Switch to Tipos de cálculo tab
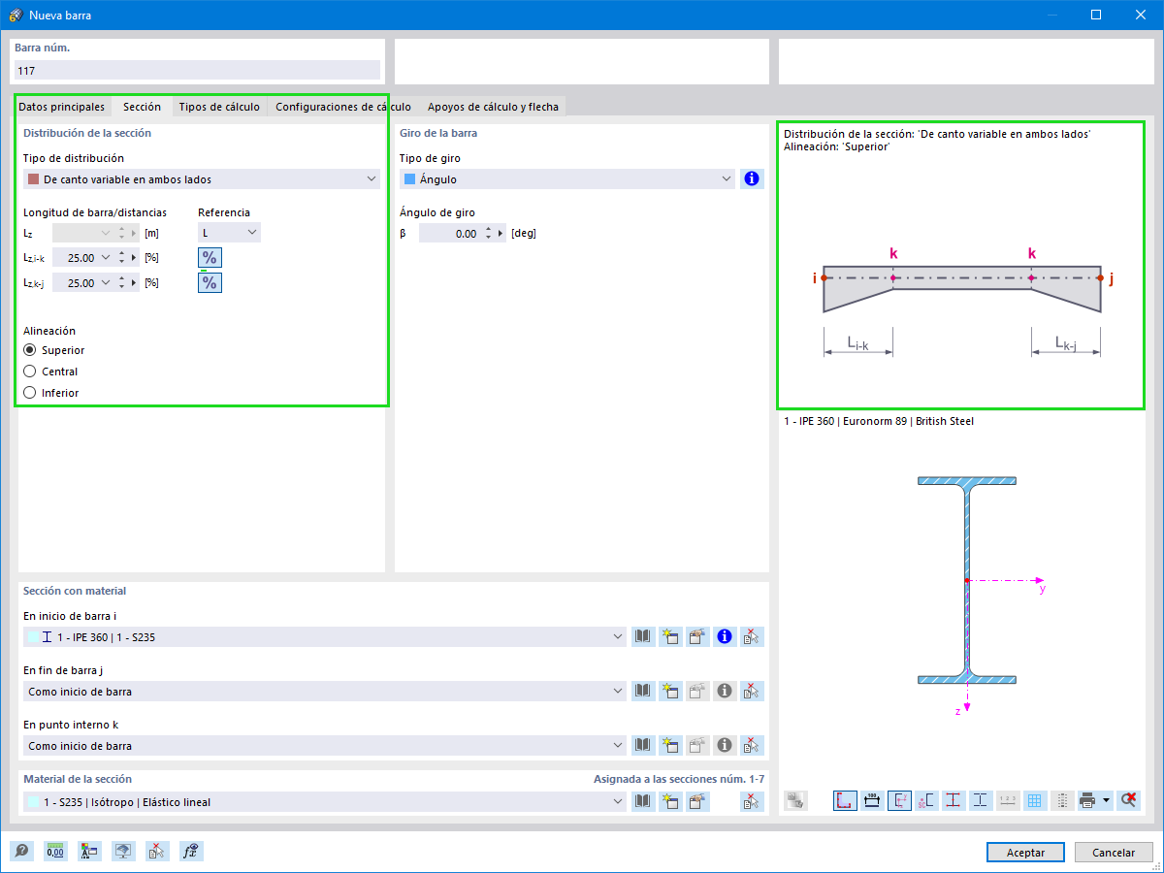The height and width of the screenshot is (873, 1164). [x=219, y=107]
